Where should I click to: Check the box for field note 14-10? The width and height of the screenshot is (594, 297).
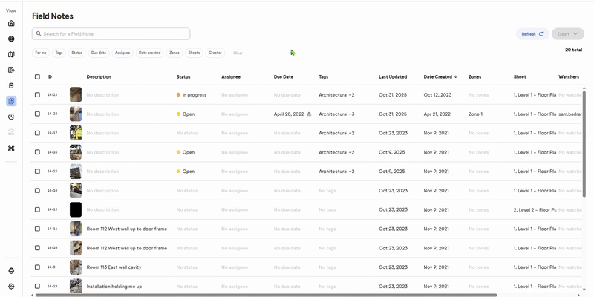37,248
